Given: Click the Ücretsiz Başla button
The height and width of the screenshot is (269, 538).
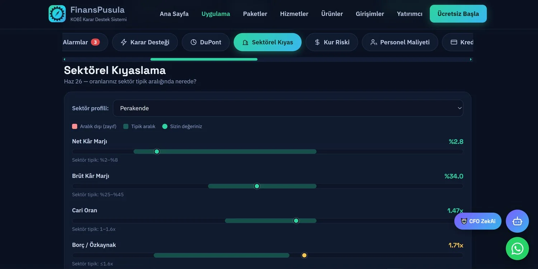Looking at the screenshot, I should click(458, 14).
